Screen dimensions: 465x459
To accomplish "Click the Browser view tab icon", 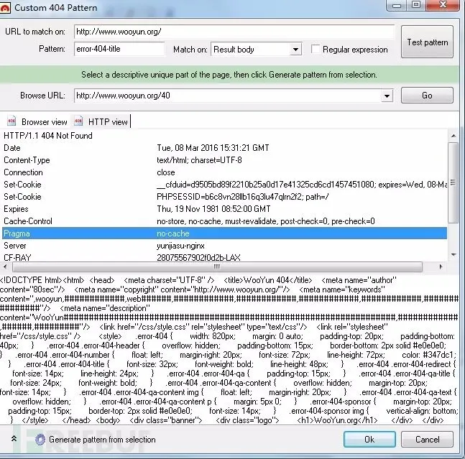I will 11,121.
